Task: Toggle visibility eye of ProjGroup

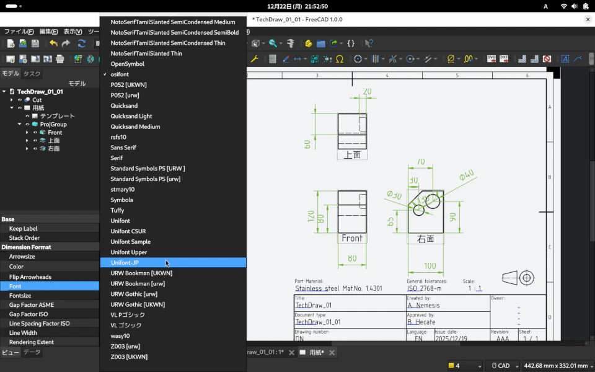Action: (27, 124)
